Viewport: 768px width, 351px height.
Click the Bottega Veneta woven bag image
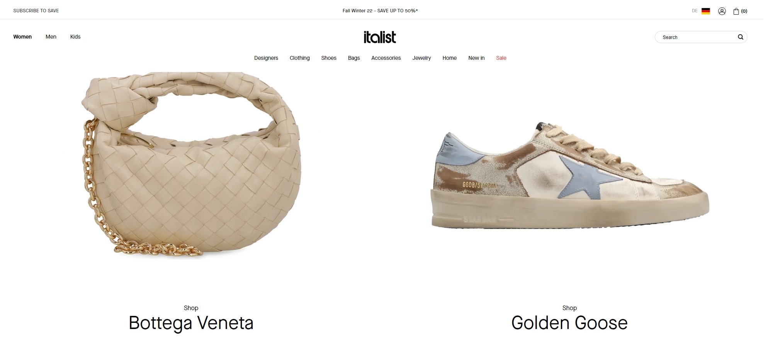(x=191, y=165)
